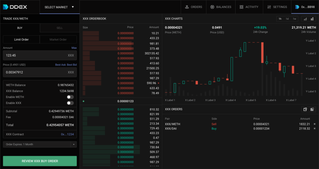Click the spread price 0.00000123
The image size is (319, 169).
click(x=125, y=101)
